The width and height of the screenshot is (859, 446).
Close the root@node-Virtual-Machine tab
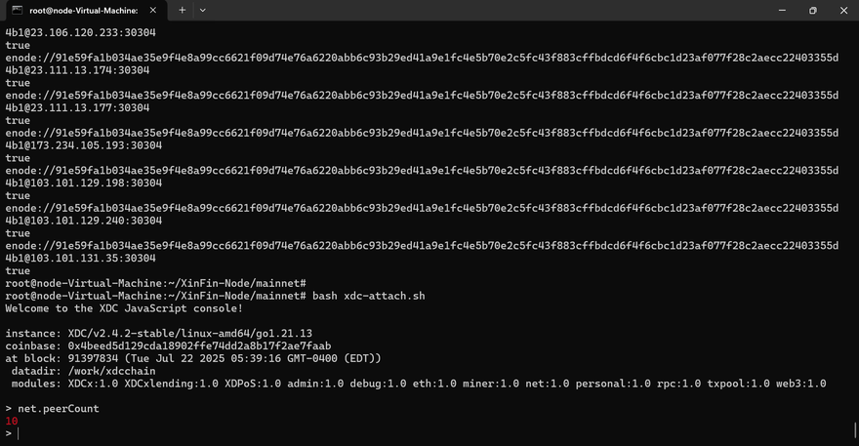click(153, 10)
